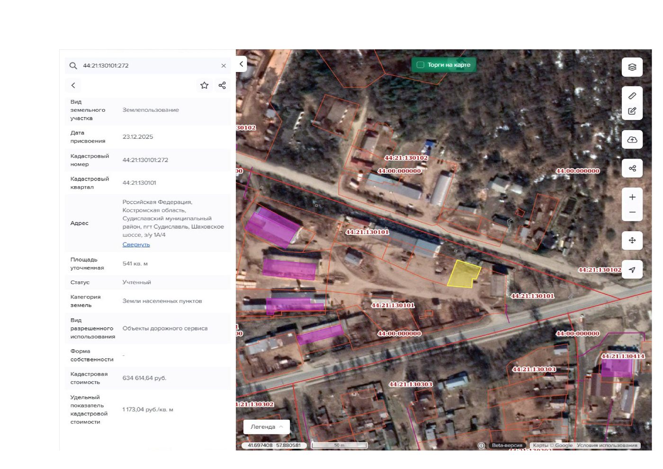
Task: Click the 50 m scale bar
Action: (x=339, y=445)
